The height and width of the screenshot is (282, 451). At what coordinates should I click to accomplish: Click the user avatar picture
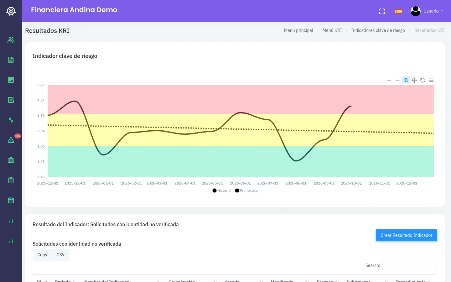click(416, 11)
